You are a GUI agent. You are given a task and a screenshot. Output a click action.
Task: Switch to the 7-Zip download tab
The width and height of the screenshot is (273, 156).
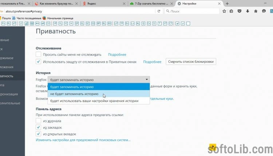[x=149, y=4]
